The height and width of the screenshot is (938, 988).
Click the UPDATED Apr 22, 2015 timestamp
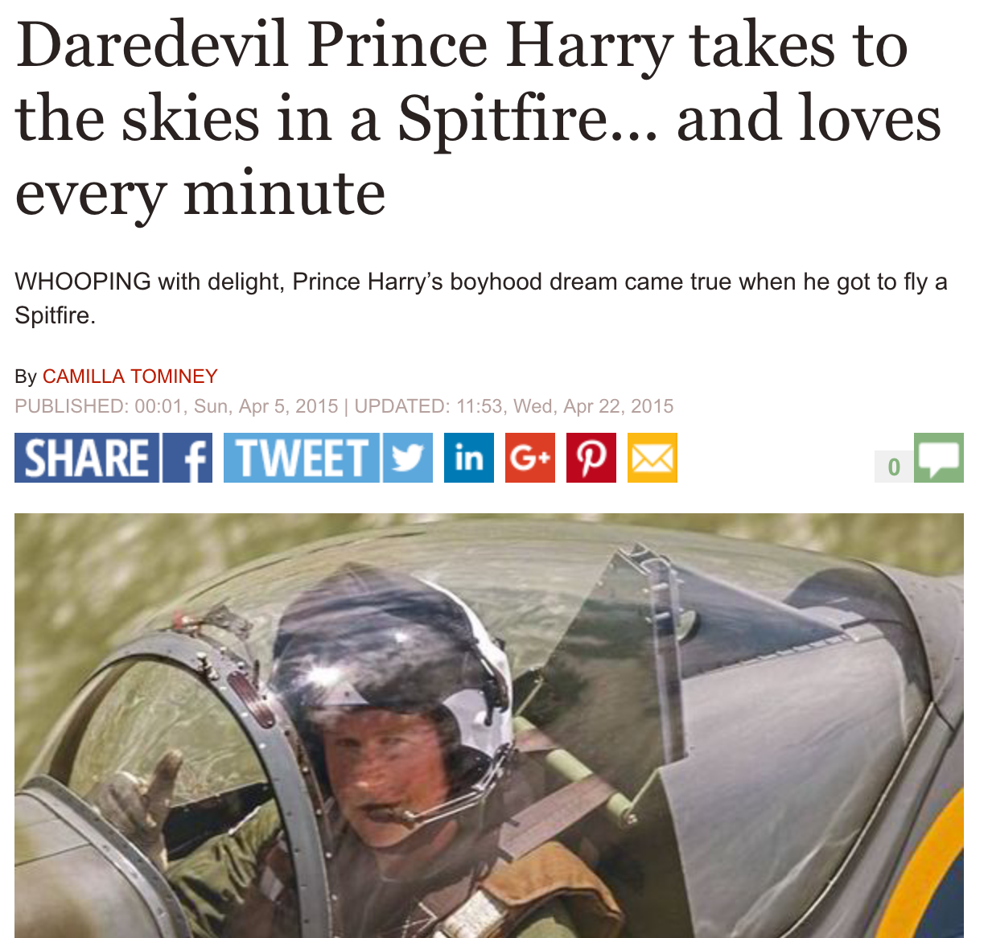(514, 406)
